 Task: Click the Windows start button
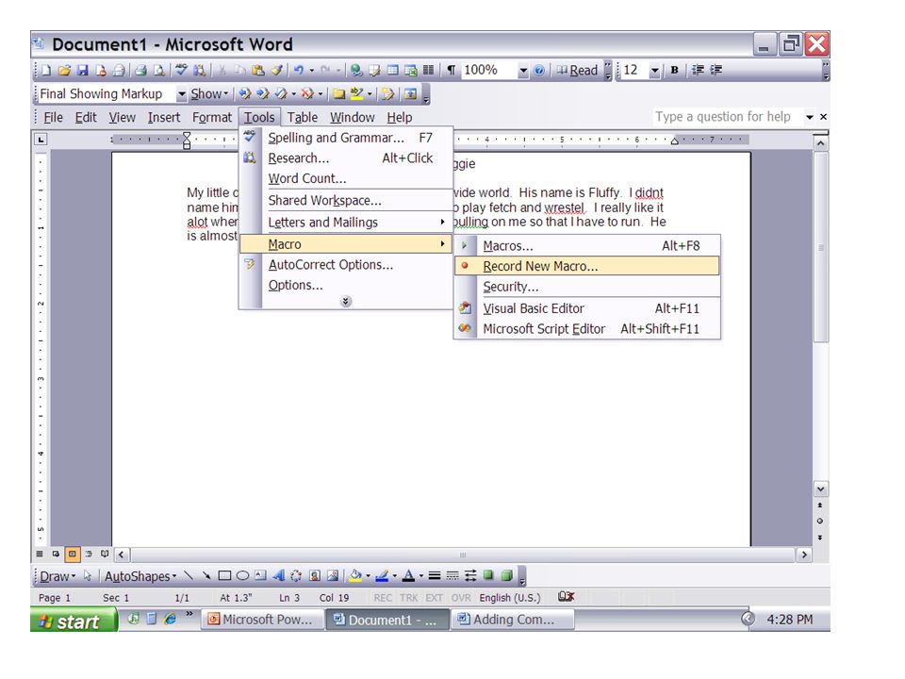coord(74,621)
